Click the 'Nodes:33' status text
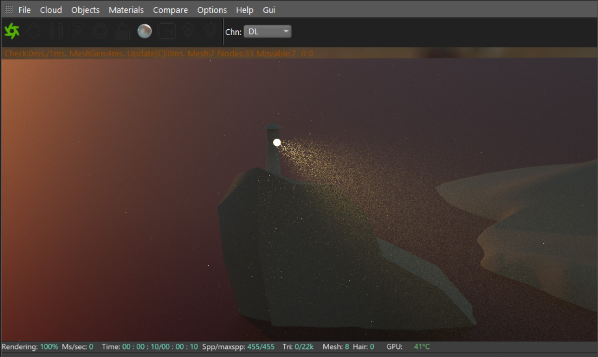The image size is (598, 357). pyautogui.click(x=236, y=53)
